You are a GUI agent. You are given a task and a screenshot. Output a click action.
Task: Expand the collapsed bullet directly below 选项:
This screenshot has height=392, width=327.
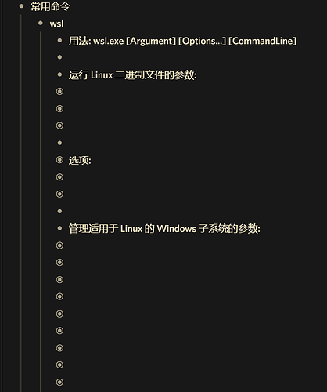click(x=59, y=177)
